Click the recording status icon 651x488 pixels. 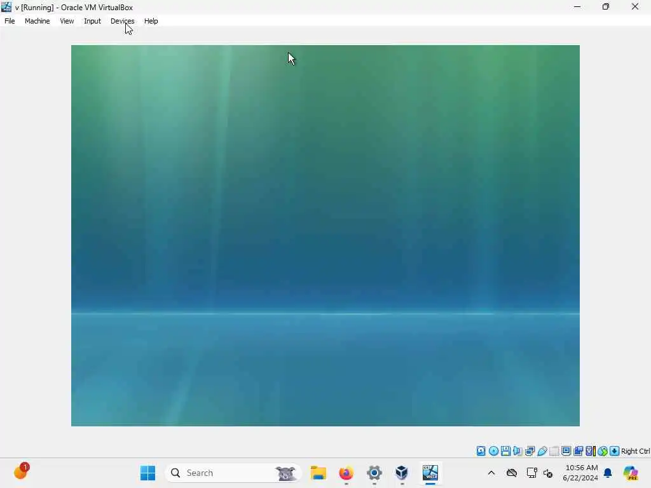pos(578,451)
